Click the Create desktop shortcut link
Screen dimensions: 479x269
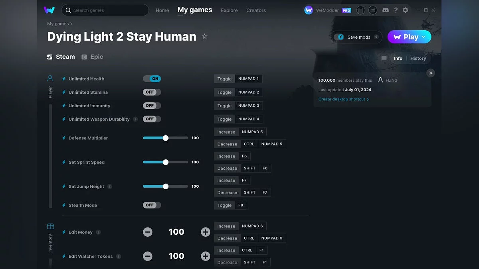(x=343, y=99)
